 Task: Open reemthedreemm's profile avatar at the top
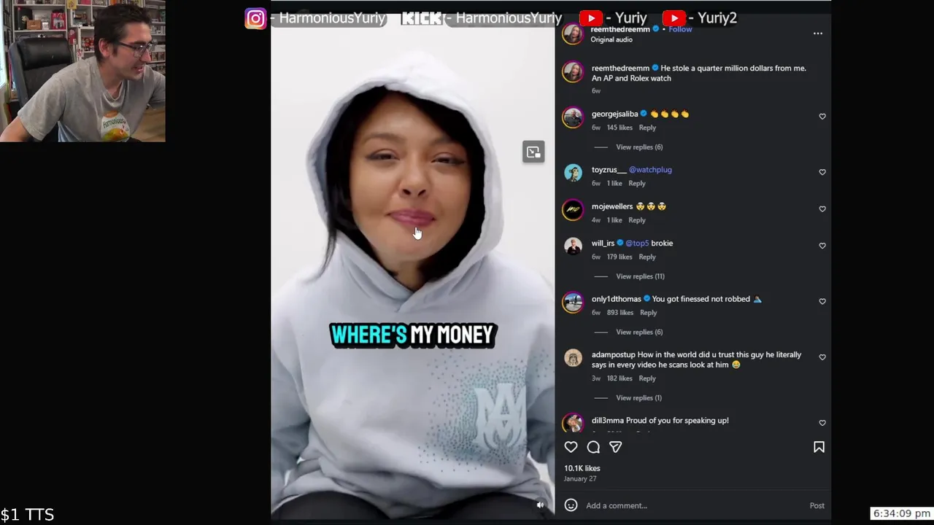pyautogui.click(x=573, y=34)
